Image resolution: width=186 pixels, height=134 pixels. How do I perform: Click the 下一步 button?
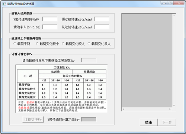tap(167, 122)
